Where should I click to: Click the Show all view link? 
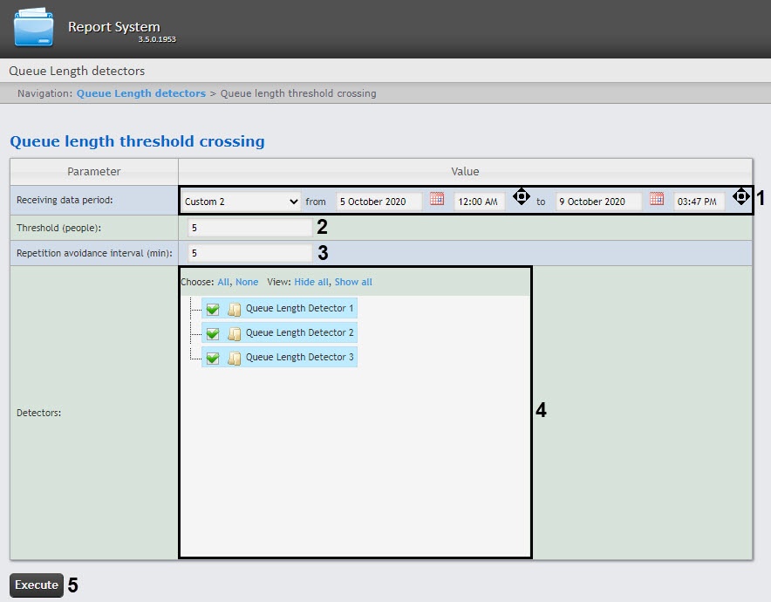tap(353, 282)
